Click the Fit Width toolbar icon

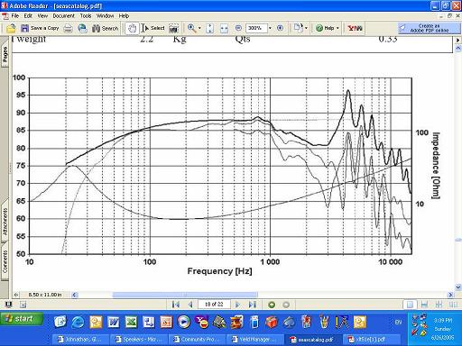coord(224,28)
